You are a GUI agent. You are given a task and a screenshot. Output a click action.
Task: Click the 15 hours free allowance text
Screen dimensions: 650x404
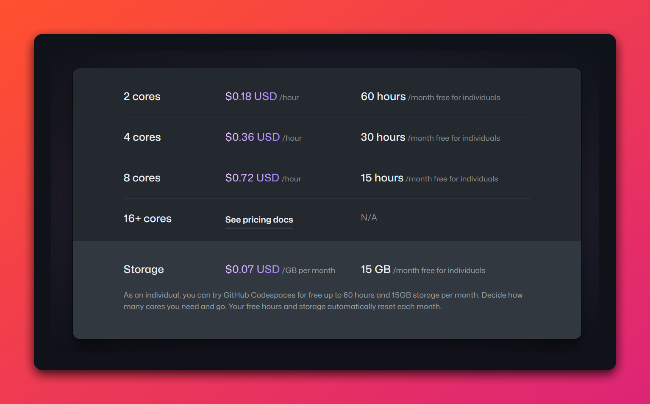point(382,178)
